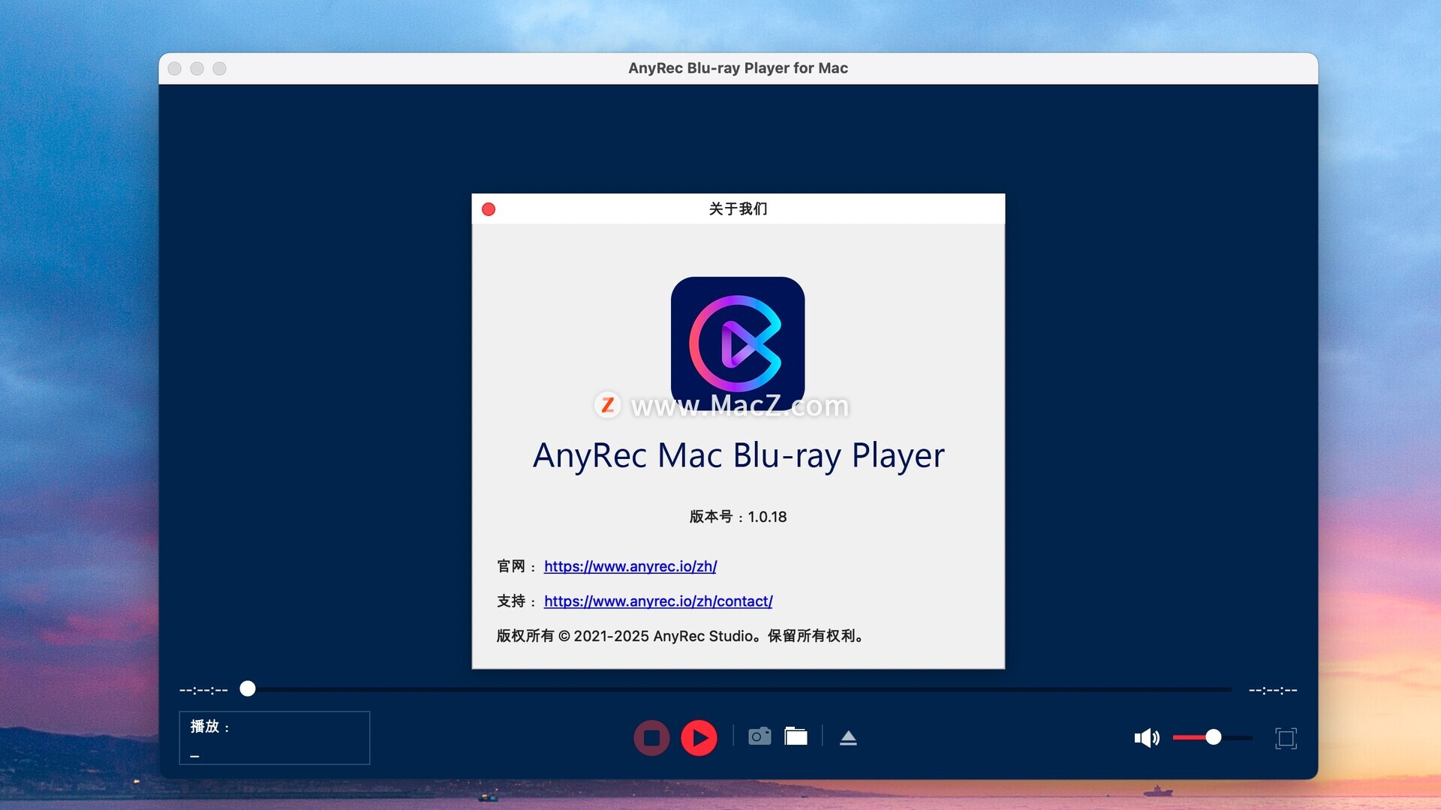1441x810 pixels.
Task: Enter full screen with the corner-frame icon
Action: click(1286, 738)
